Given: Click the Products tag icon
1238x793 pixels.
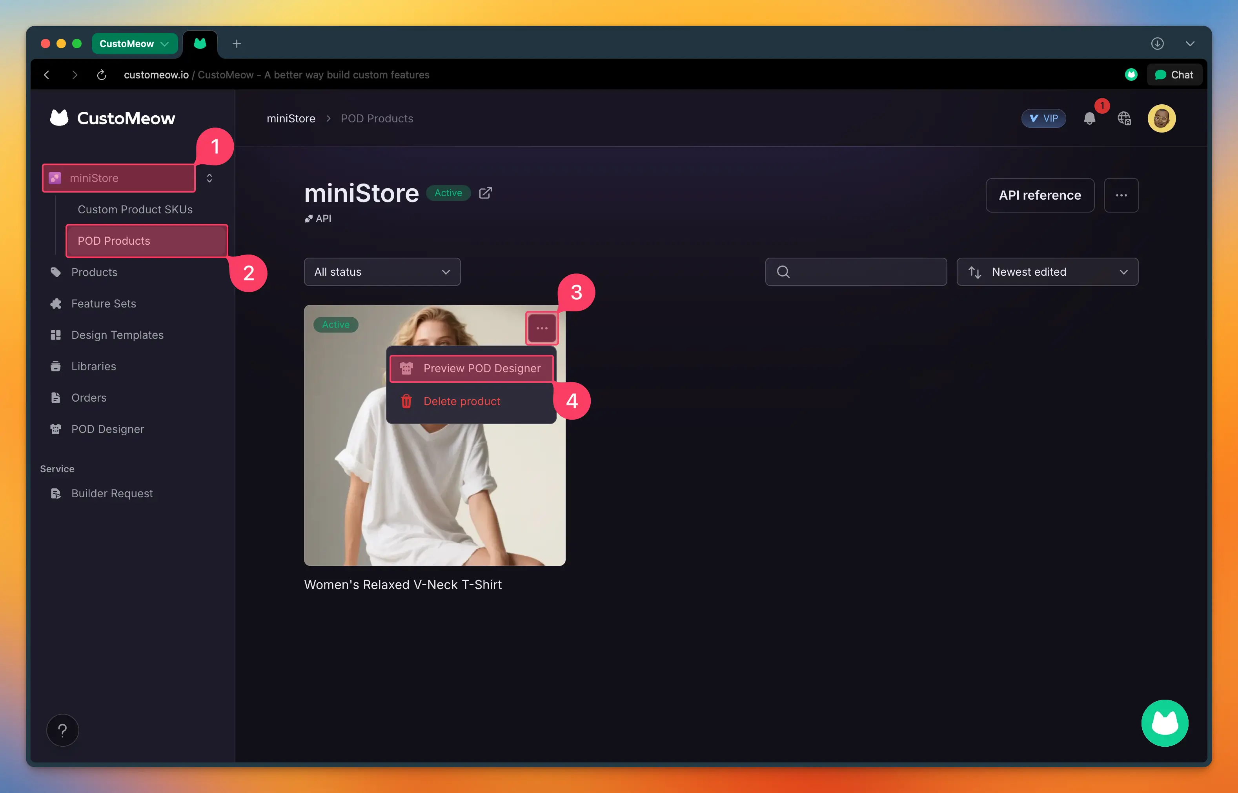Looking at the screenshot, I should (x=56, y=272).
